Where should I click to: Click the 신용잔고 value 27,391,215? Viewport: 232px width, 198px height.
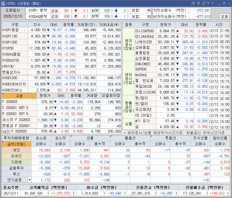click(x=141, y=193)
